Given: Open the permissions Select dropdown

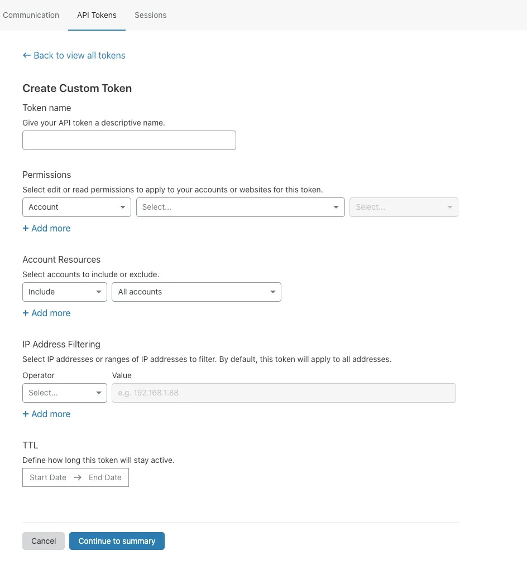Looking at the screenshot, I should pos(240,207).
